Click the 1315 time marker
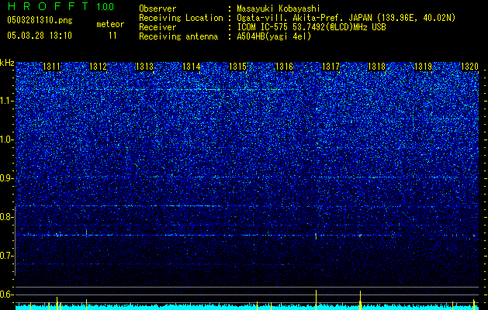 tap(237, 67)
